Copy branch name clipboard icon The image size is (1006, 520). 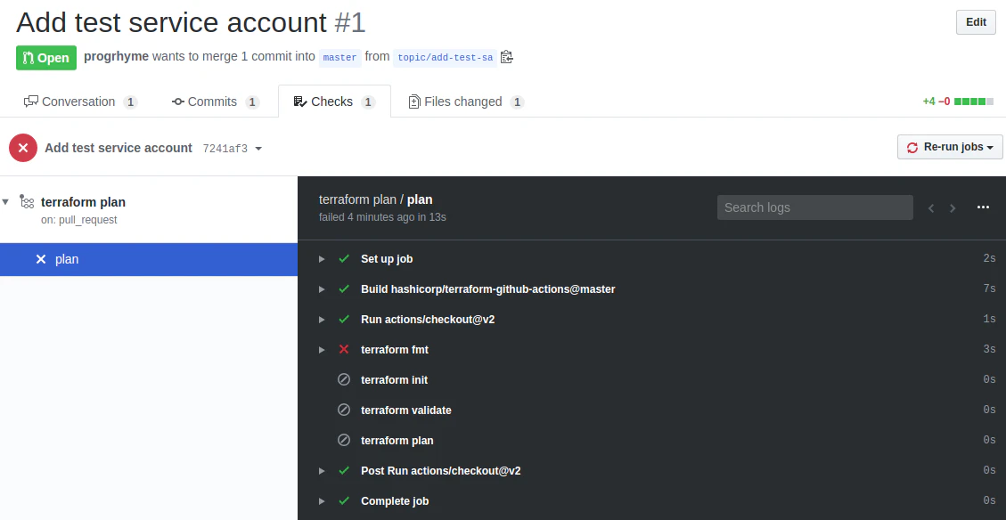pyautogui.click(x=507, y=57)
